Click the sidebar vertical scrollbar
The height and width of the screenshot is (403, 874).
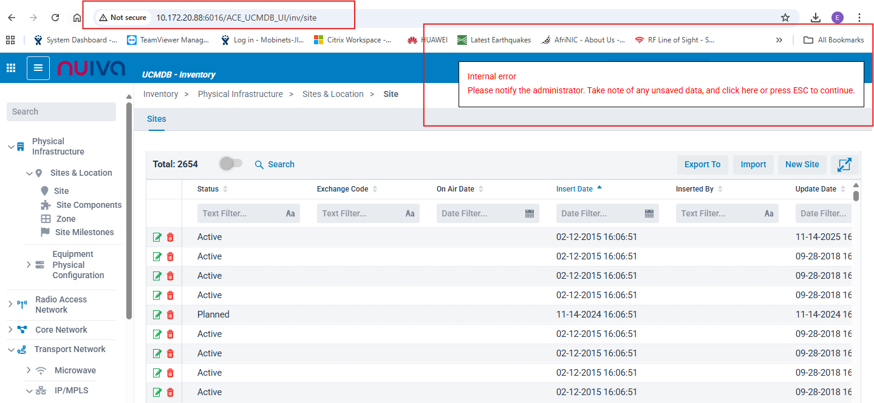pos(129,212)
